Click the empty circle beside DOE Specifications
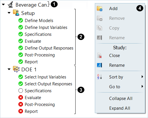 point(21,91)
